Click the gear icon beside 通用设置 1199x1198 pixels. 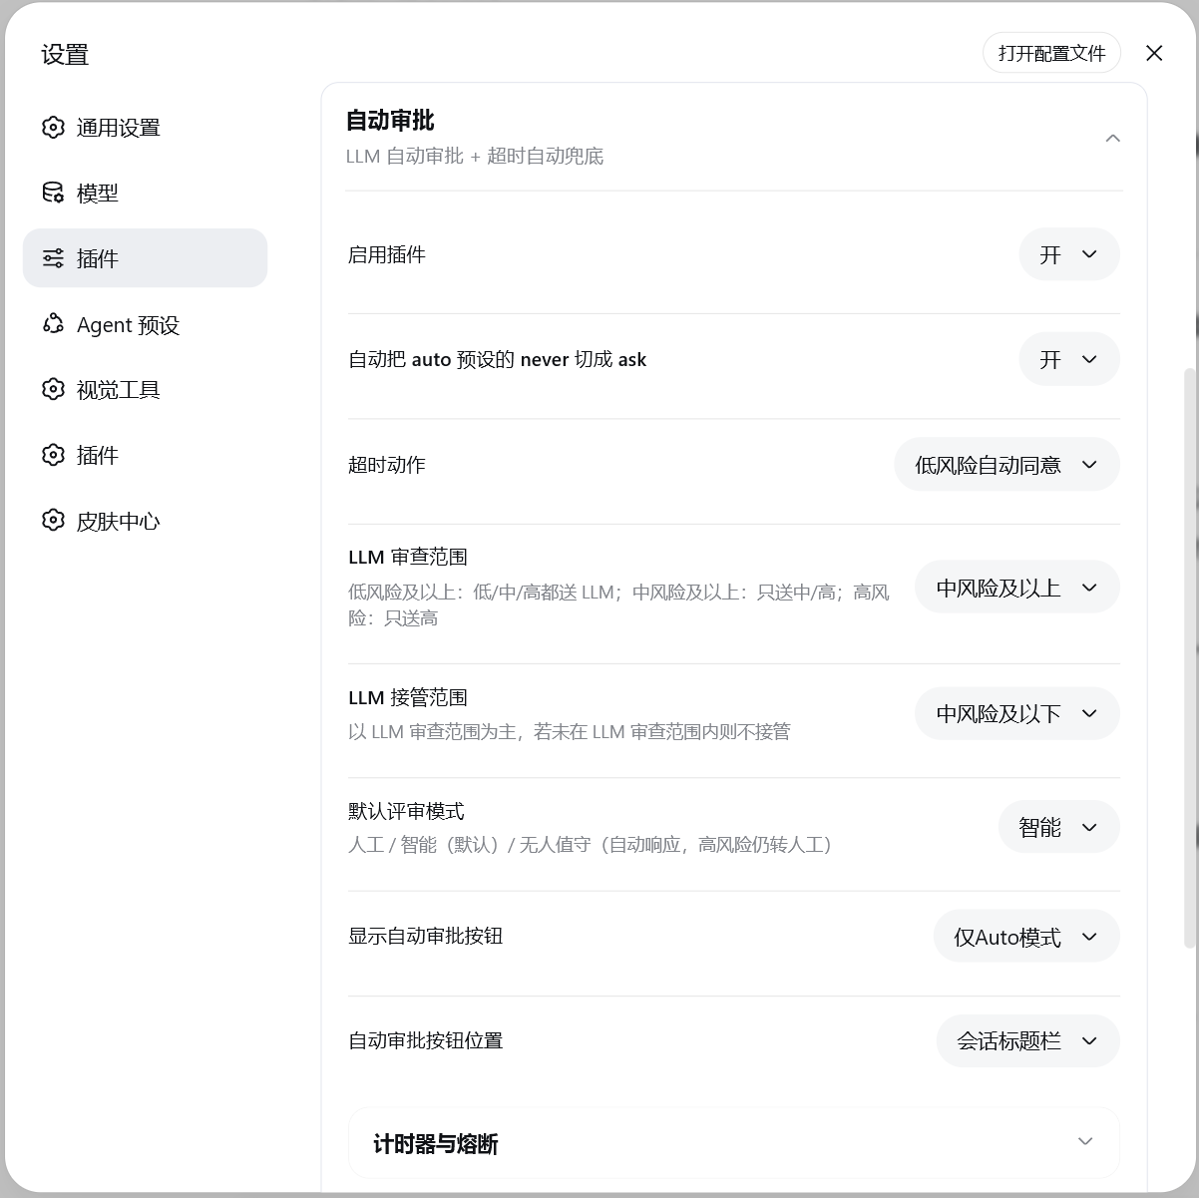point(53,127)
